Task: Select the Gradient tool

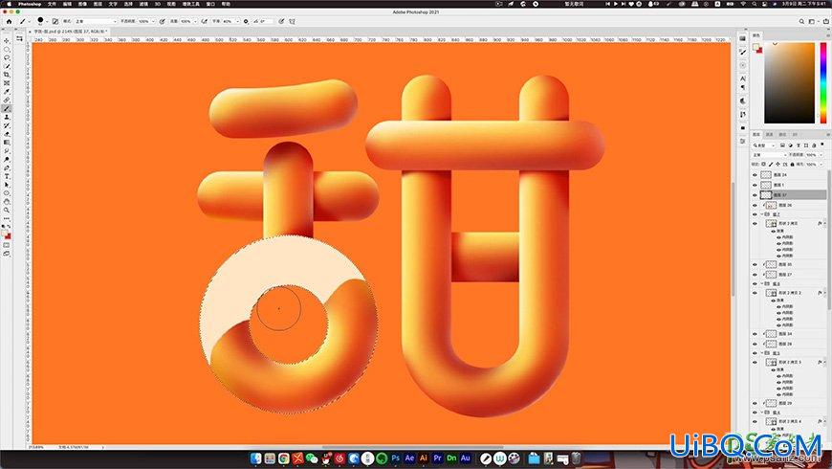Action: click(7, 143)
